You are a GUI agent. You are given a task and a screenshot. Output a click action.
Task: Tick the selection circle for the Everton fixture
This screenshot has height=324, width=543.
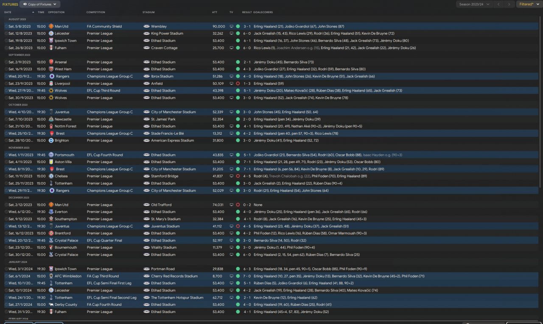click(6, 212)
